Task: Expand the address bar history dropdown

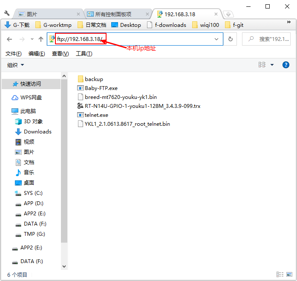Action: click(216, 39)
